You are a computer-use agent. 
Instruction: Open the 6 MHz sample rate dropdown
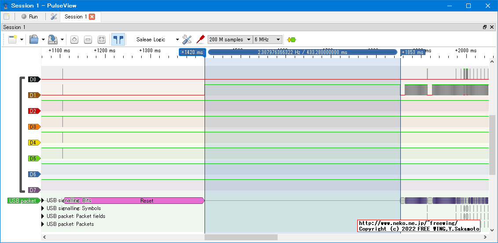(267, 40)
